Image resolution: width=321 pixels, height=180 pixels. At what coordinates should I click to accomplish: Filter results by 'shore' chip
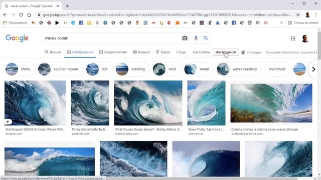[20, 69]
